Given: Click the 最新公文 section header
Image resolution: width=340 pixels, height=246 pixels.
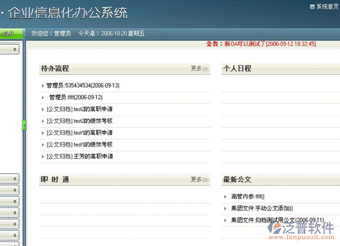Looking at the screenshot, I should click(237, 179).
